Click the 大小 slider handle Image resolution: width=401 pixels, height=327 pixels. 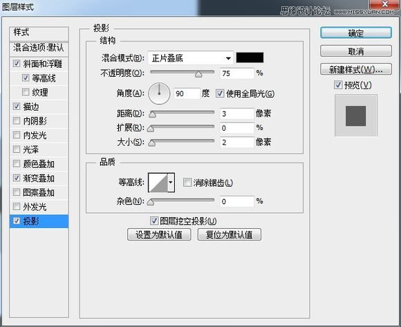[152, 143]
